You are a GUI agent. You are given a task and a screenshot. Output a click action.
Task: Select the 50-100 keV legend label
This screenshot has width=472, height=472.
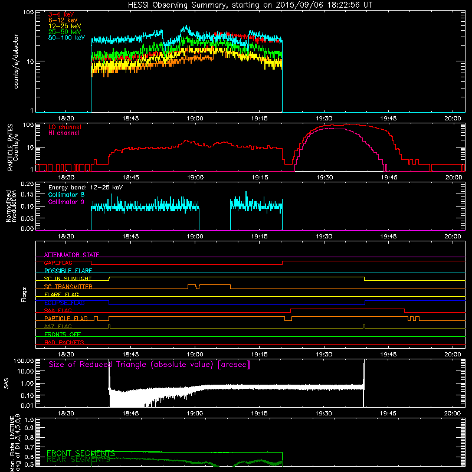tap(67, 38)
